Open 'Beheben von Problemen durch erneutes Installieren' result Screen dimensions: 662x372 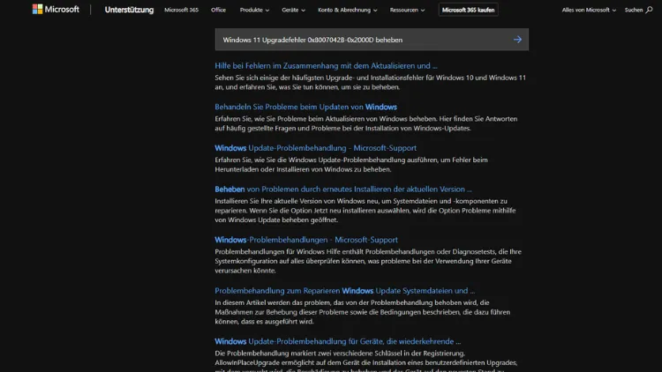tap(343, 189)
